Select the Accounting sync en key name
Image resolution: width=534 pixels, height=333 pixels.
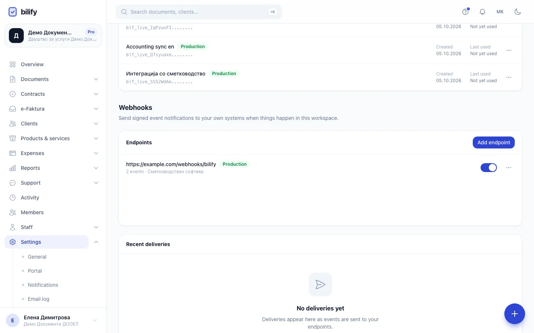(150, 47)
